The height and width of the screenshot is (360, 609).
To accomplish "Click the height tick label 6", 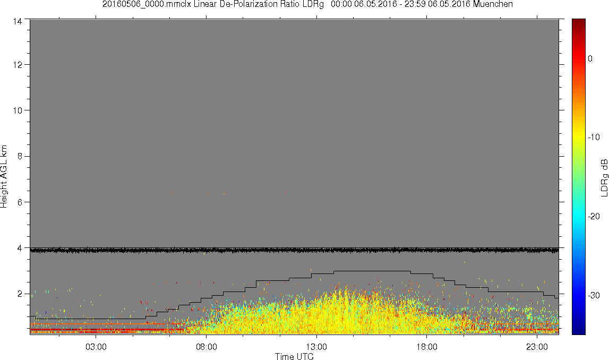I will (20, 202).
